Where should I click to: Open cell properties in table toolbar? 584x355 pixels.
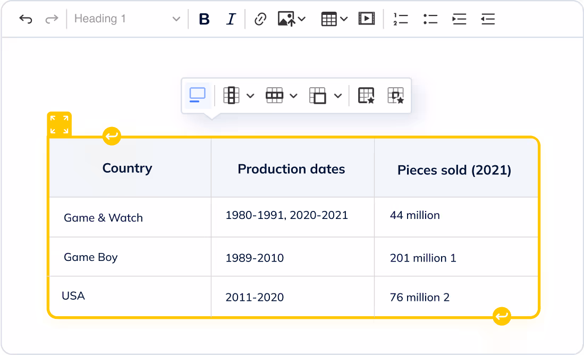coord(395,96)
